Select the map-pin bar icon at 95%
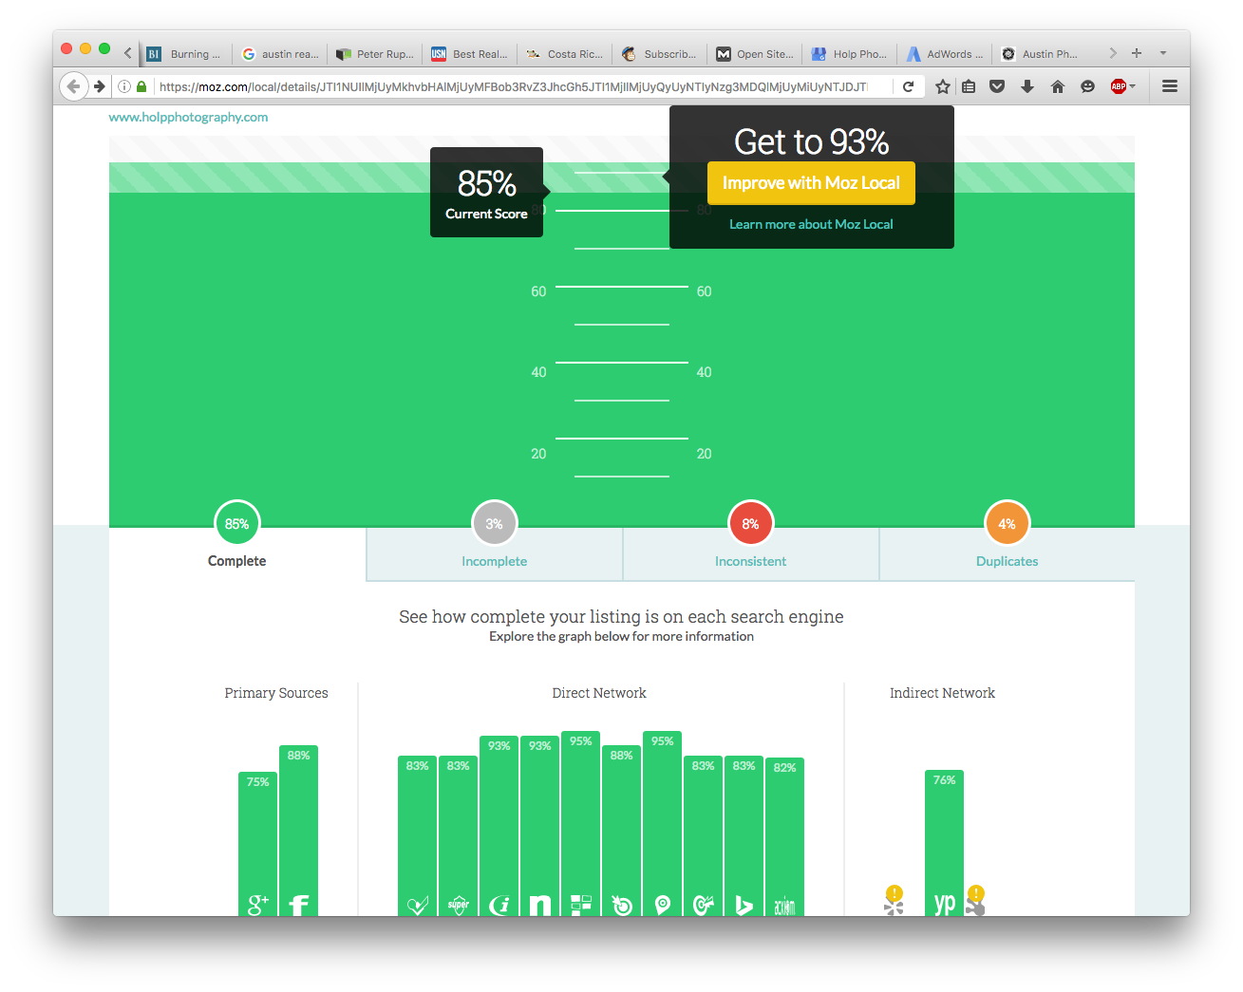Viewport: 1243px width, 992px height. tap(663, 905)
